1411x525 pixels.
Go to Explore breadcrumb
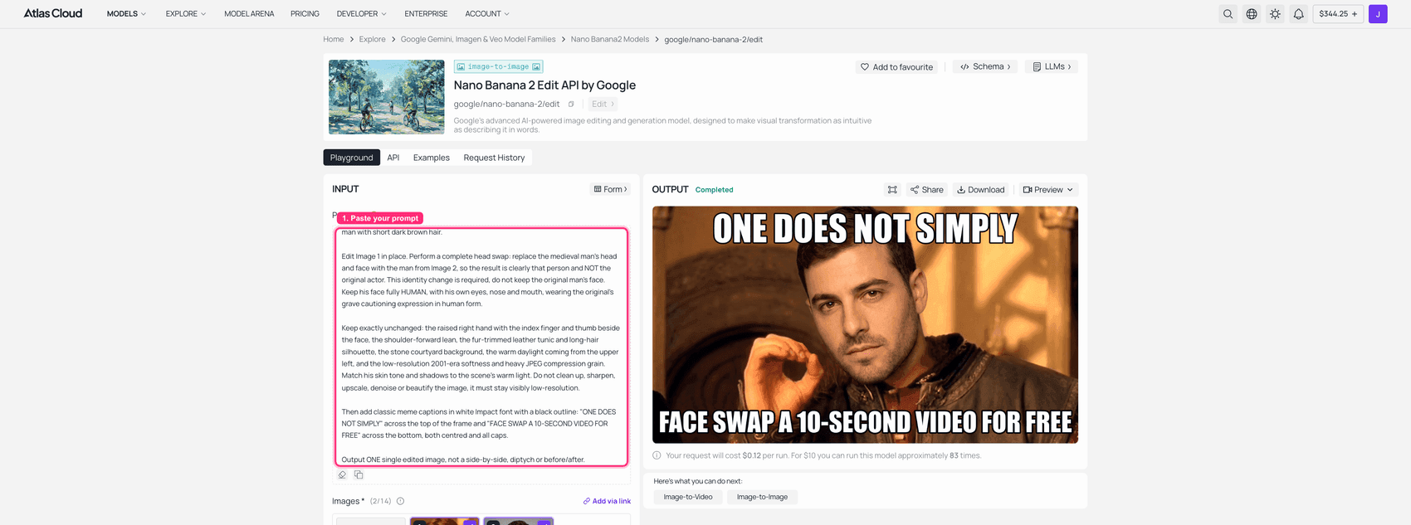[372, 39]
